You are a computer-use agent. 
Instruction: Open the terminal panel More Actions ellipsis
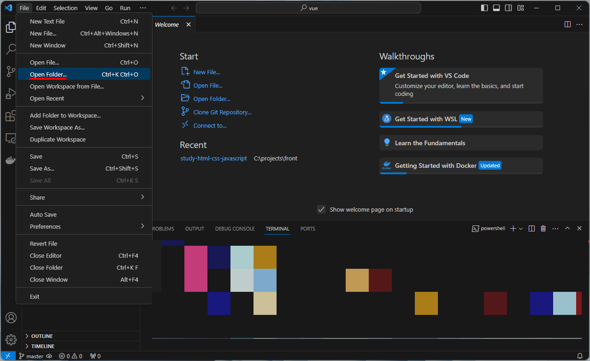pos(555,228)
